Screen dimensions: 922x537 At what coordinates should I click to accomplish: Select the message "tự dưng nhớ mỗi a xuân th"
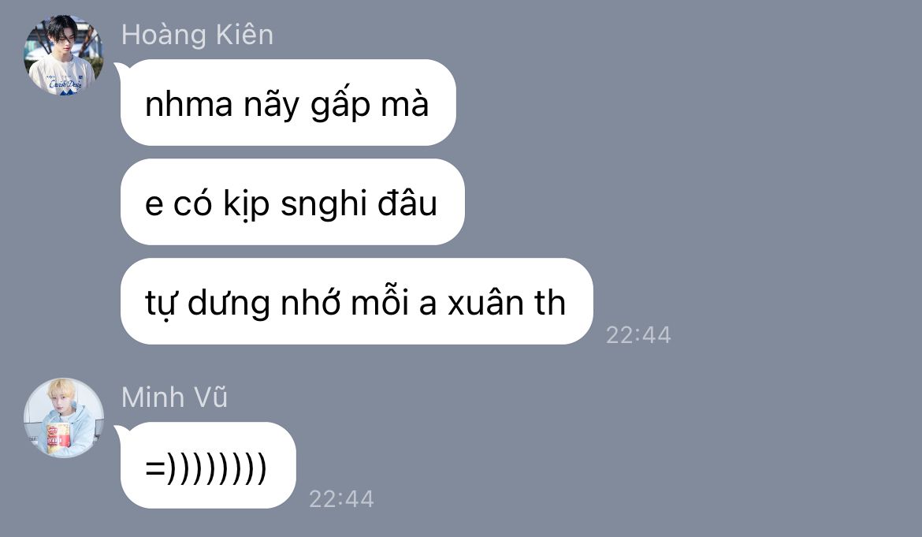coord(356,301)
